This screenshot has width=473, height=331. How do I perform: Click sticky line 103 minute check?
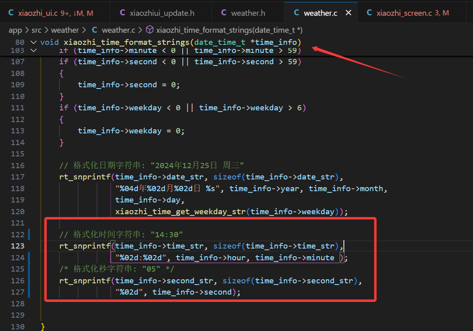pos(180,51)
